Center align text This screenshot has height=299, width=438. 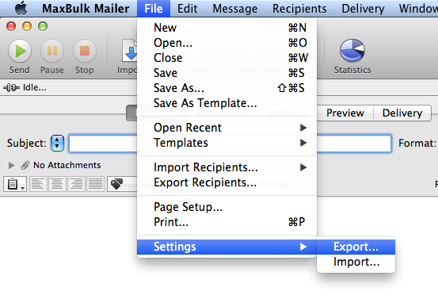(57, 184)
